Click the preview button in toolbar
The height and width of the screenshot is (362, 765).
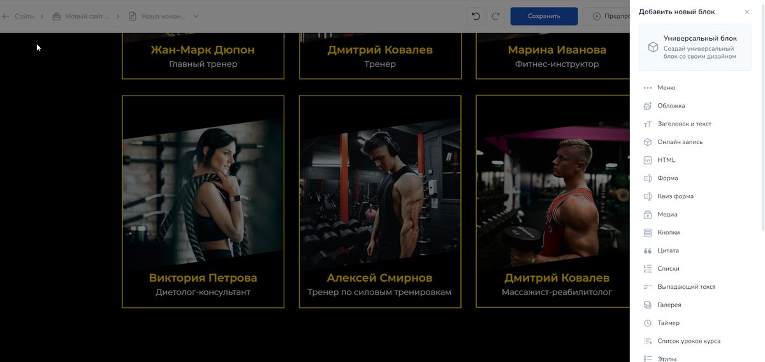tap(607, 17)
